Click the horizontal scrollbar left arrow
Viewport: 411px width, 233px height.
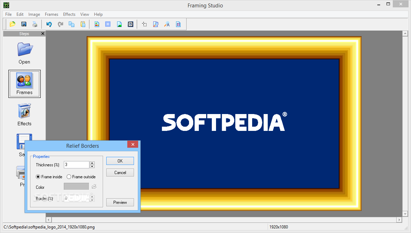pos(49,220)
